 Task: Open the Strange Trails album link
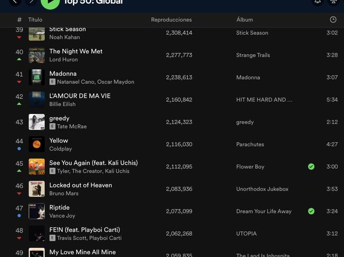253,55
